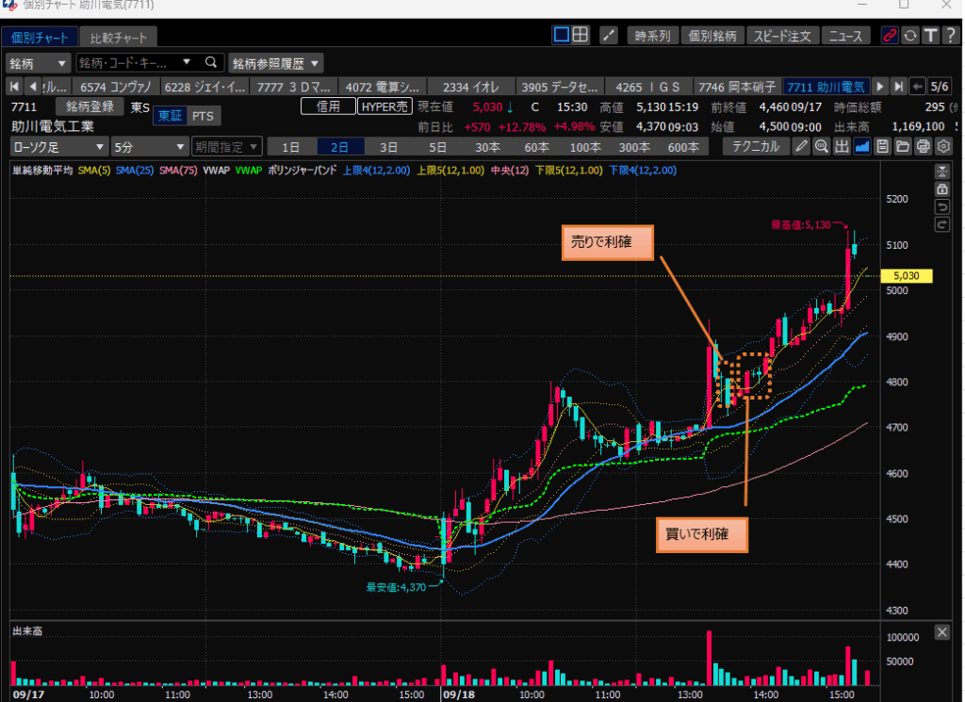Image resolution: width=965 pixels, height=702 pixels.
Task: Expand the 銘柄参照履歴 dropdown
Action: (276, 63)
